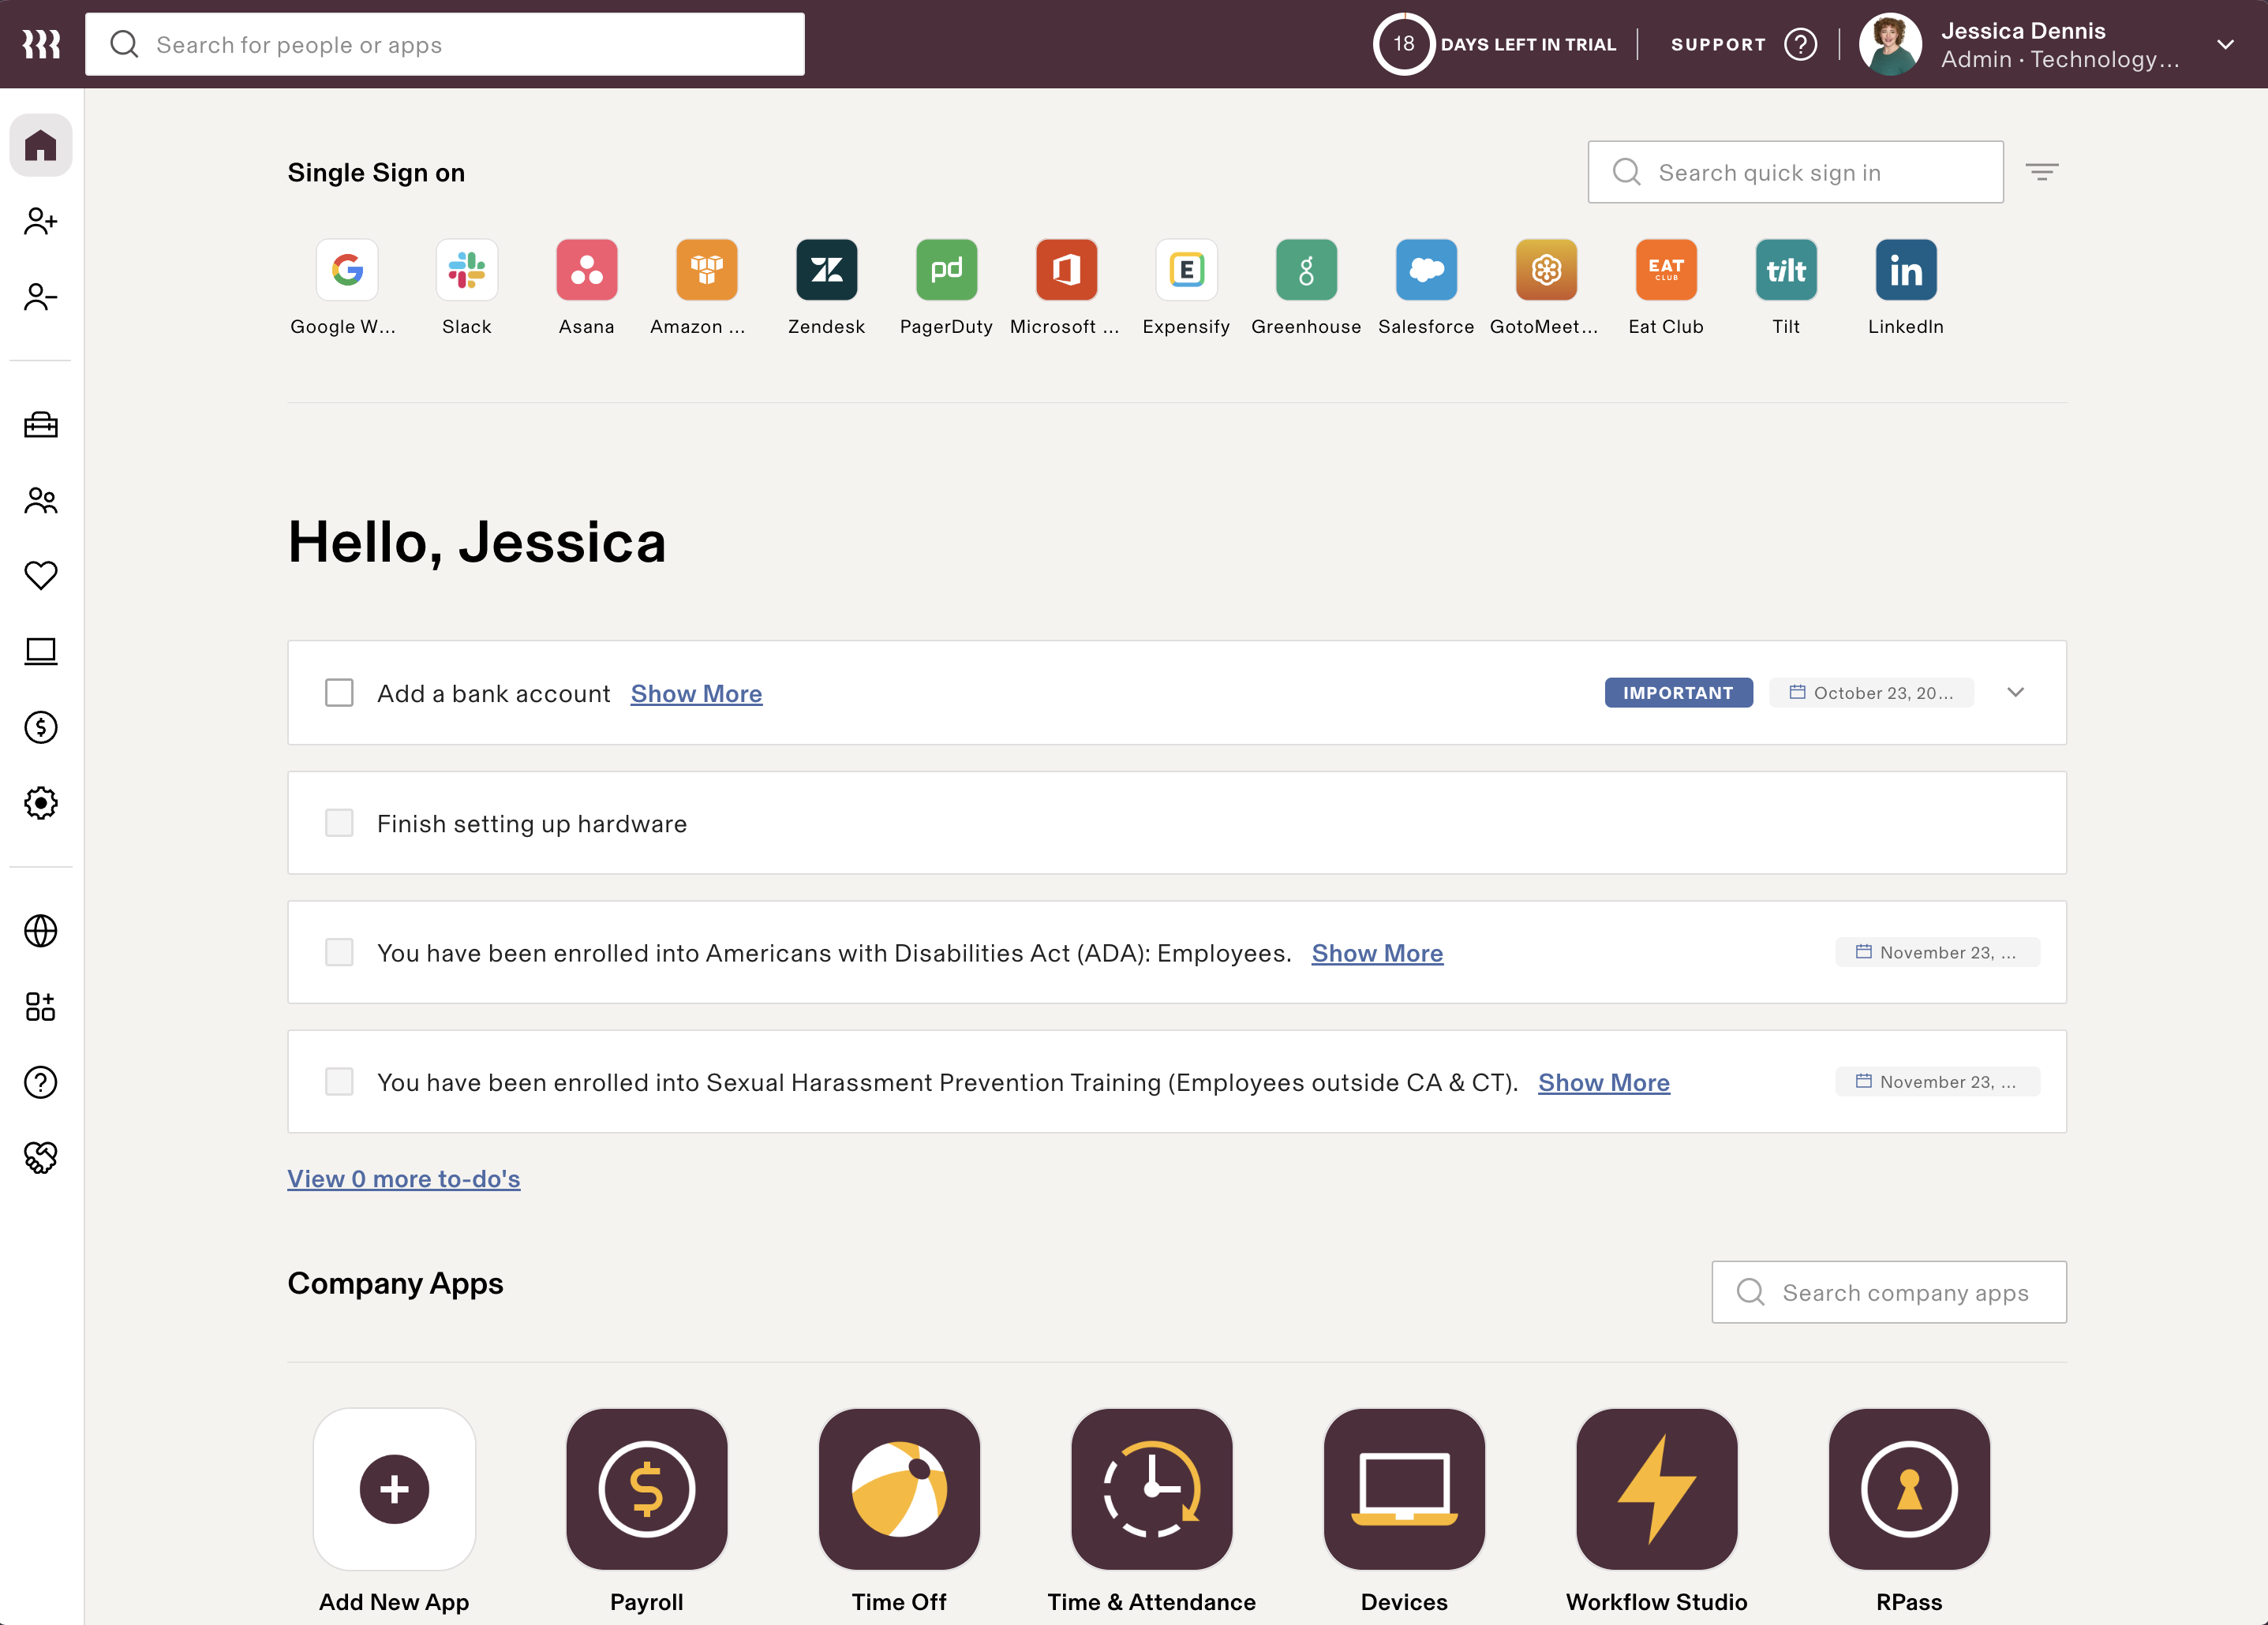Launch Microsoft Office single sign-on
This screenshot has height=1625, width=2268.
(1067, 270)
